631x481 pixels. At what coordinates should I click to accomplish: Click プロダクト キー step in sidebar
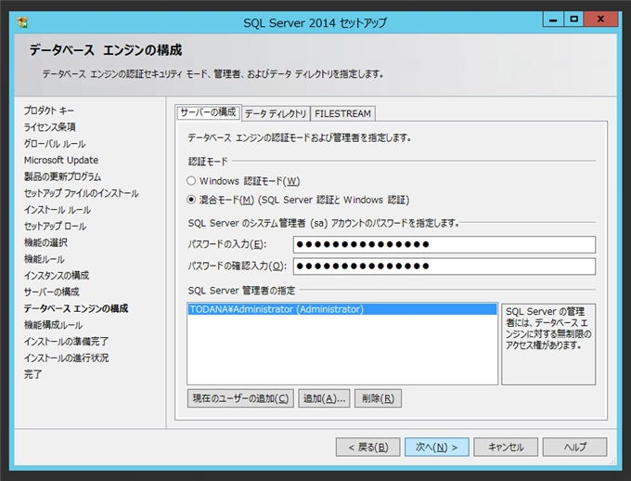pyautogui.click(x=48, y=110)
